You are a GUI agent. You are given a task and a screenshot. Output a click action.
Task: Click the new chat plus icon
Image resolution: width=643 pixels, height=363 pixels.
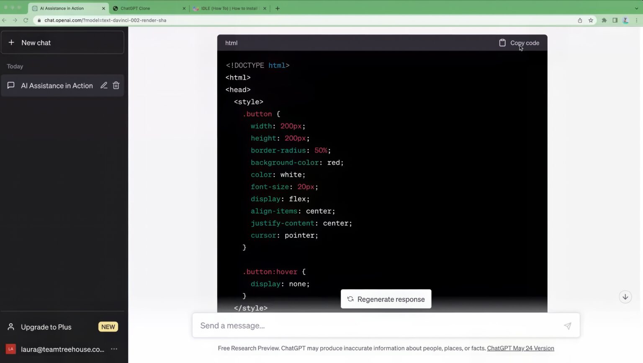click(11, 42)
